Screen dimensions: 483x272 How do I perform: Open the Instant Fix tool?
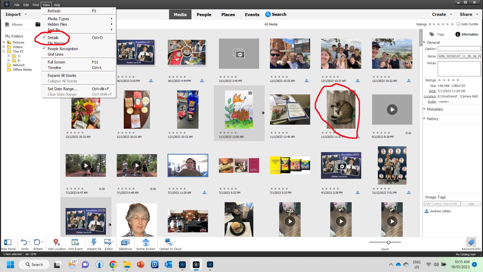[94, 243]
